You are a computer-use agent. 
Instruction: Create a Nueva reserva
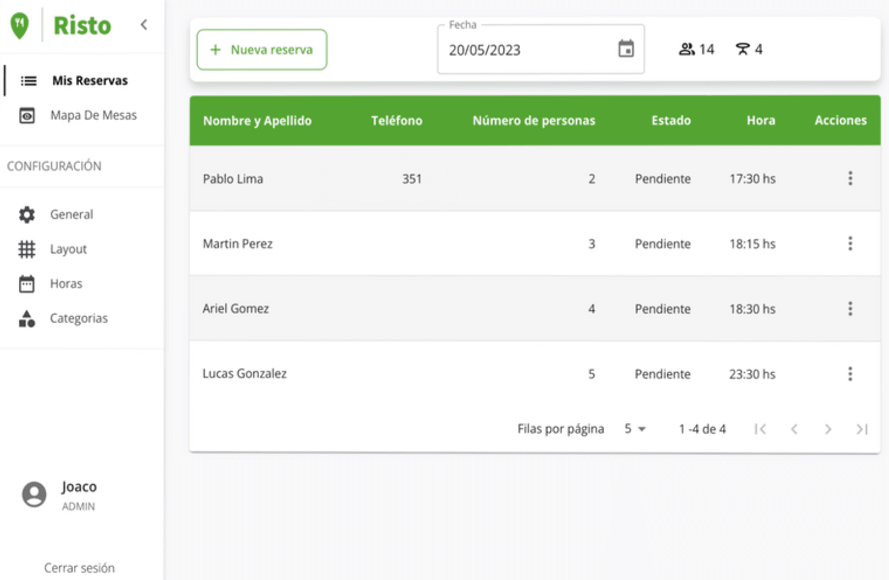(x=262, y=49)
